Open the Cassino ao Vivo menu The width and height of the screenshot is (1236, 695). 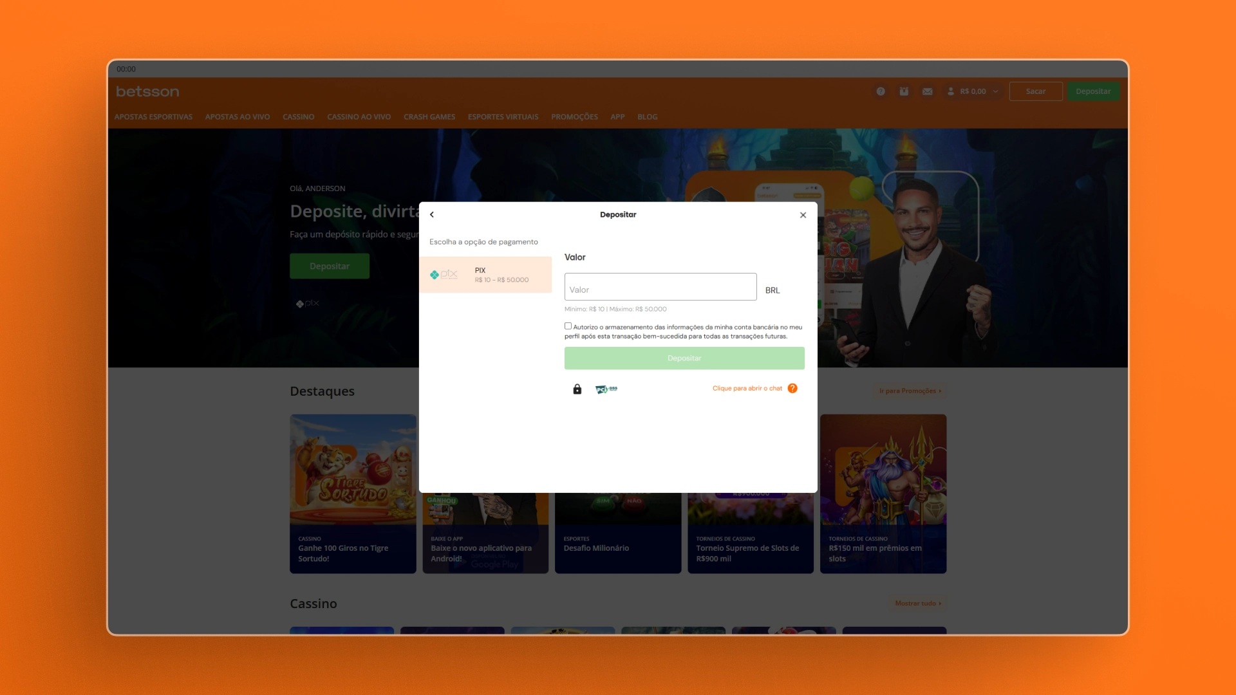tap(359, 117)
